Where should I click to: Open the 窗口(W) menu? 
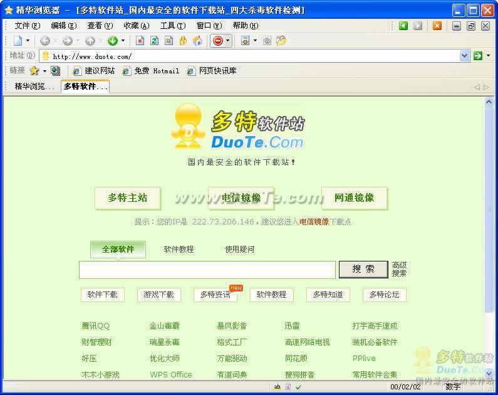pyautogui.click(x=209, y=26)
